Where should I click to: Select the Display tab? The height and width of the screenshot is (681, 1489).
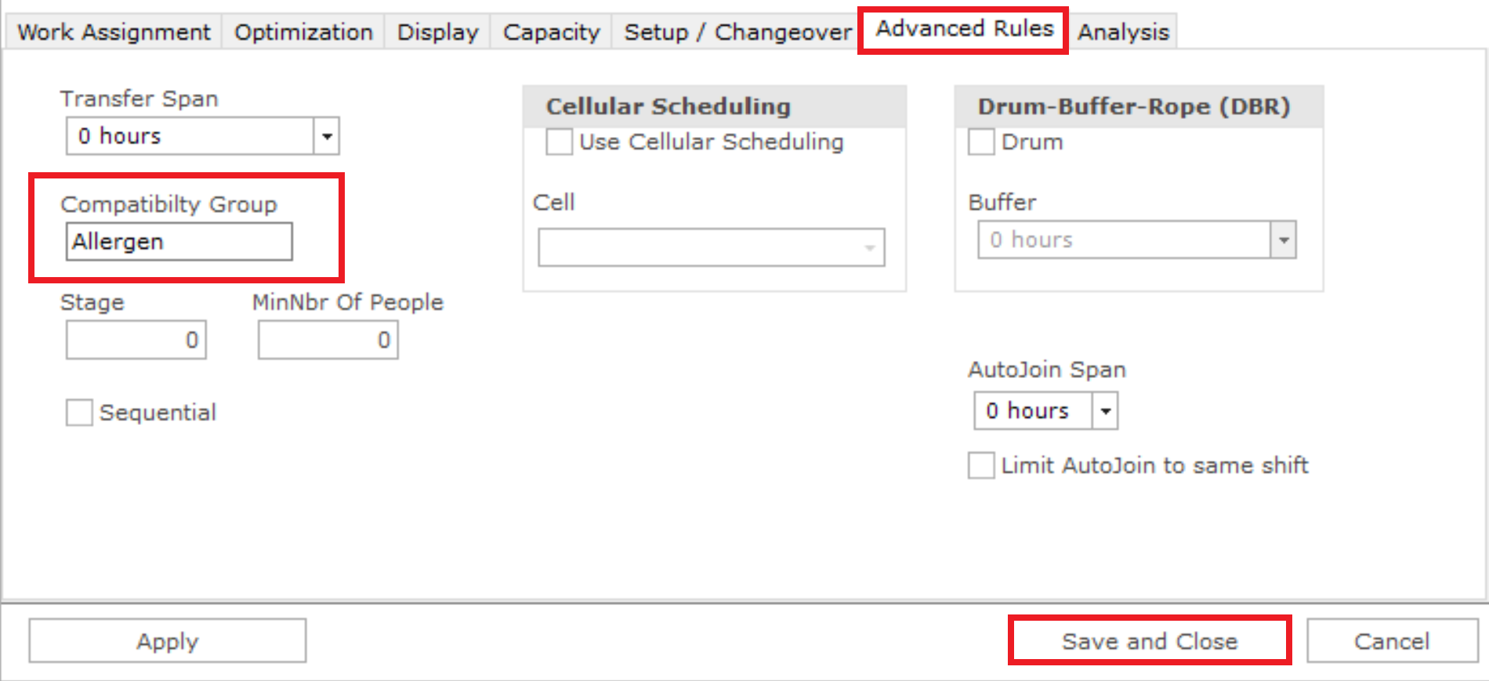point(437,32)
